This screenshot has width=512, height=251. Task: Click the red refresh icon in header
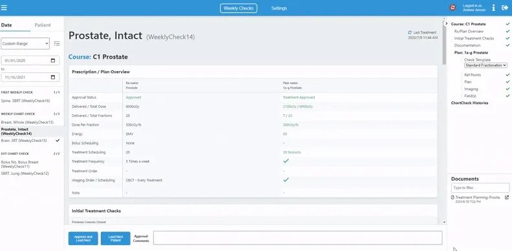(453, 8)
